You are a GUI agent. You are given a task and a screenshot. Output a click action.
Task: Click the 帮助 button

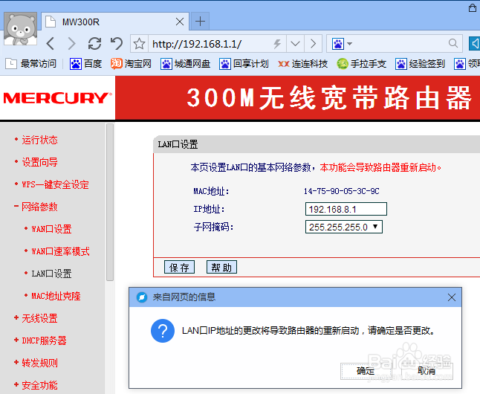coord(221,267)
